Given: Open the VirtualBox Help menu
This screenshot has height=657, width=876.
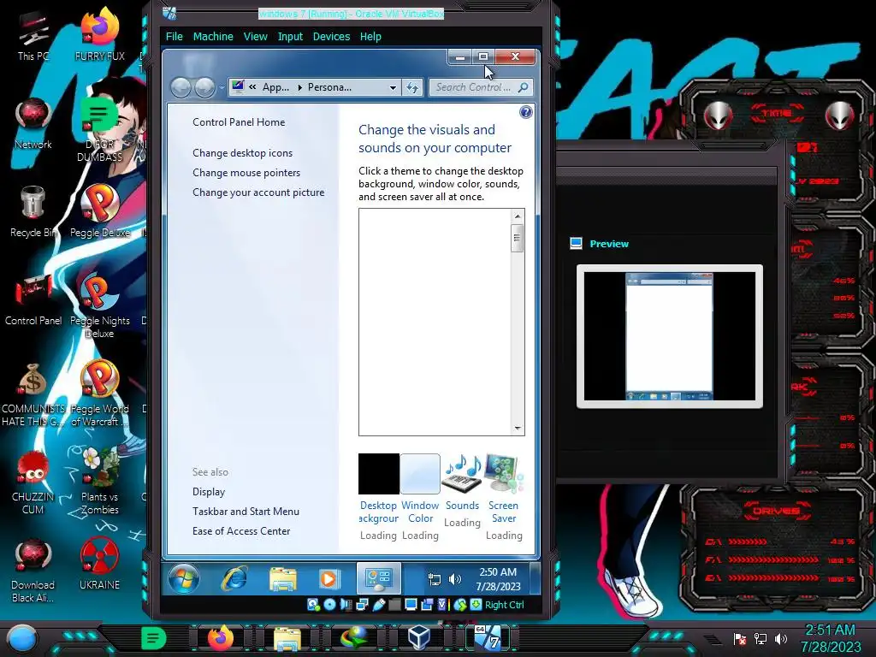Looking at the screenshot, I should [370, 36].
